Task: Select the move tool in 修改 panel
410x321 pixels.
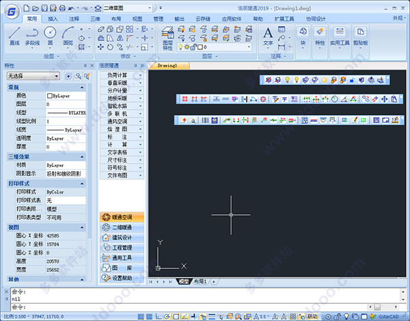Action: coord(100,47)
